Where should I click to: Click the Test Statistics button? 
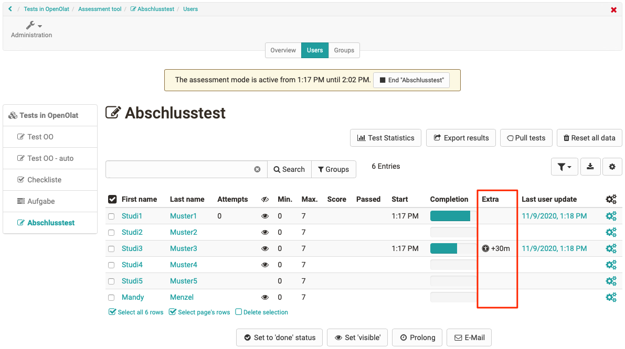[x=386, y=138]
